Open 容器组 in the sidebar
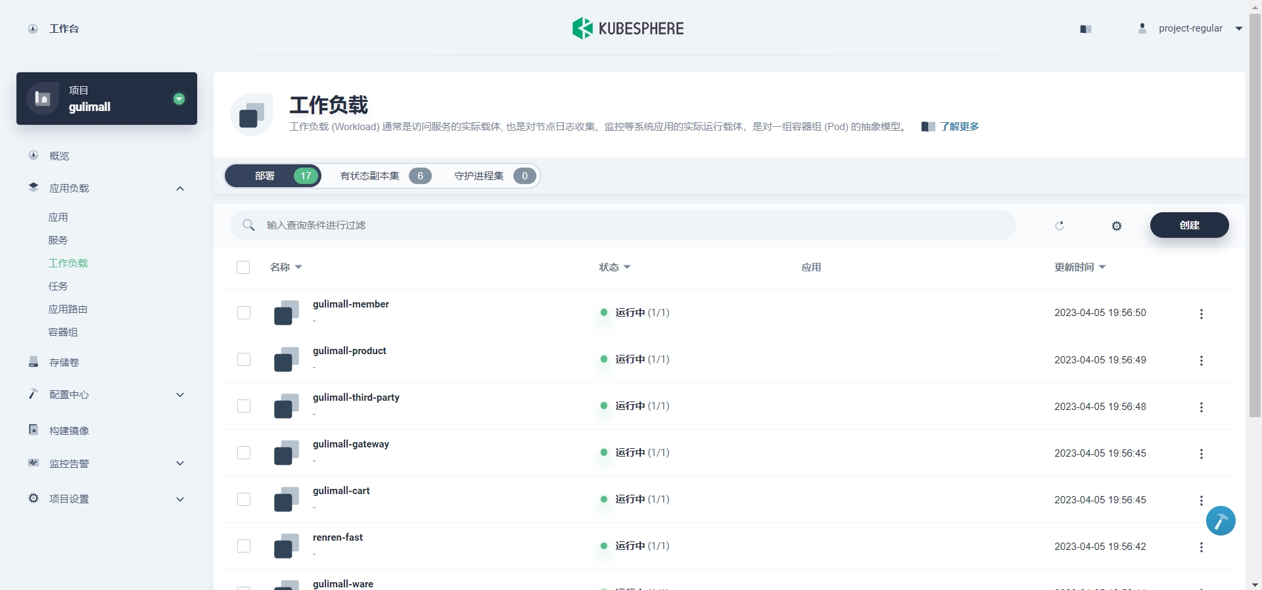 point(63,332)
